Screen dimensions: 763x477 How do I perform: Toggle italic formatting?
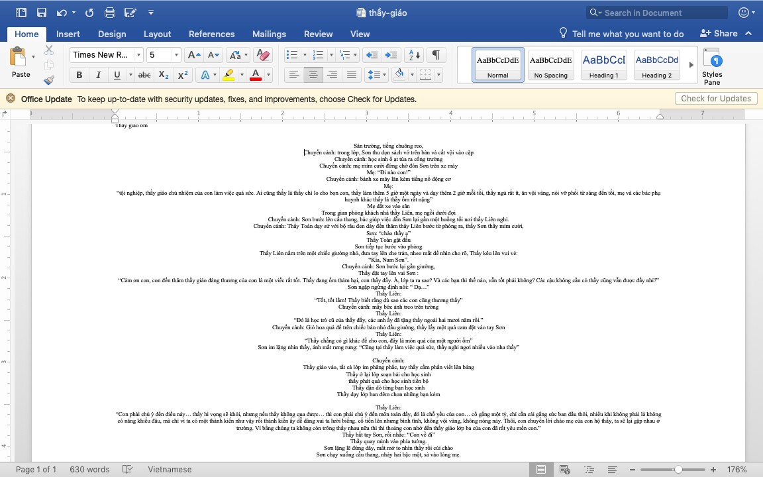tap(98, 75)
